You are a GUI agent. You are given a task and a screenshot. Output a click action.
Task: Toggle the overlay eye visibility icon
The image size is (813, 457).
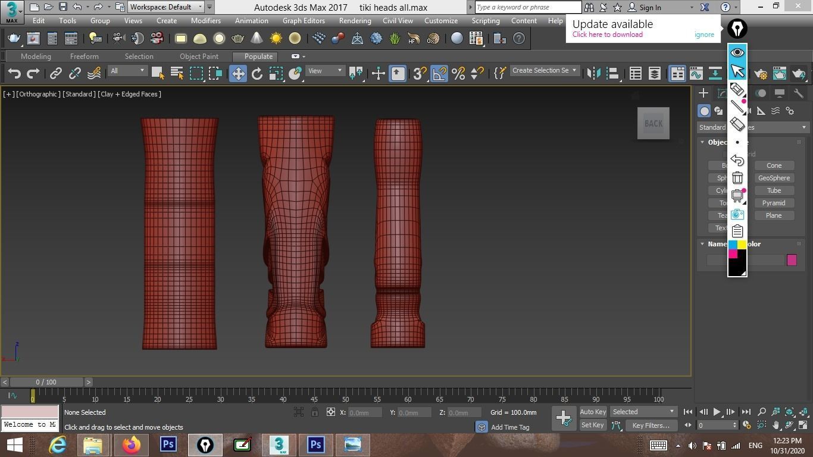(737, 53)
